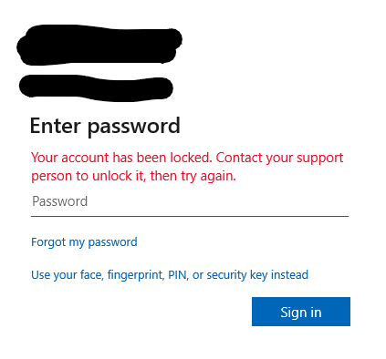Open the Forgot my password link
This screenshot has height=359, width=386.
coord(84,242)
